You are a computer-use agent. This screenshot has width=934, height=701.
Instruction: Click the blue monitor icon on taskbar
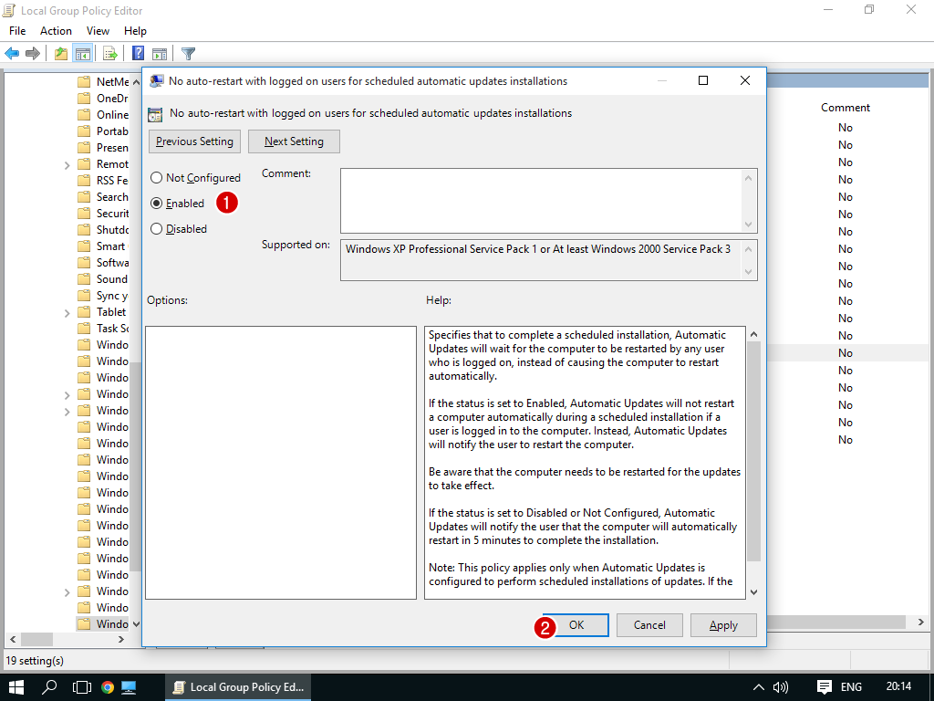pyautogui.click(x=129, y=687)
